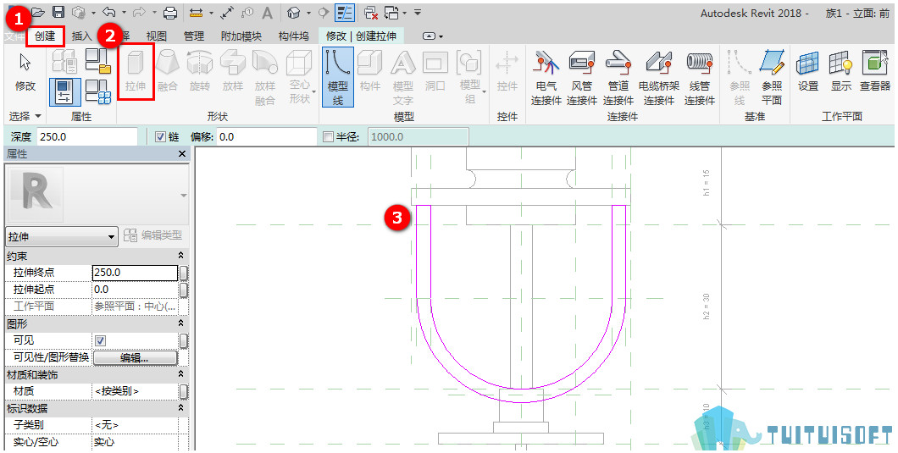Click the Extrusion Start value field

tap(136, 290)
